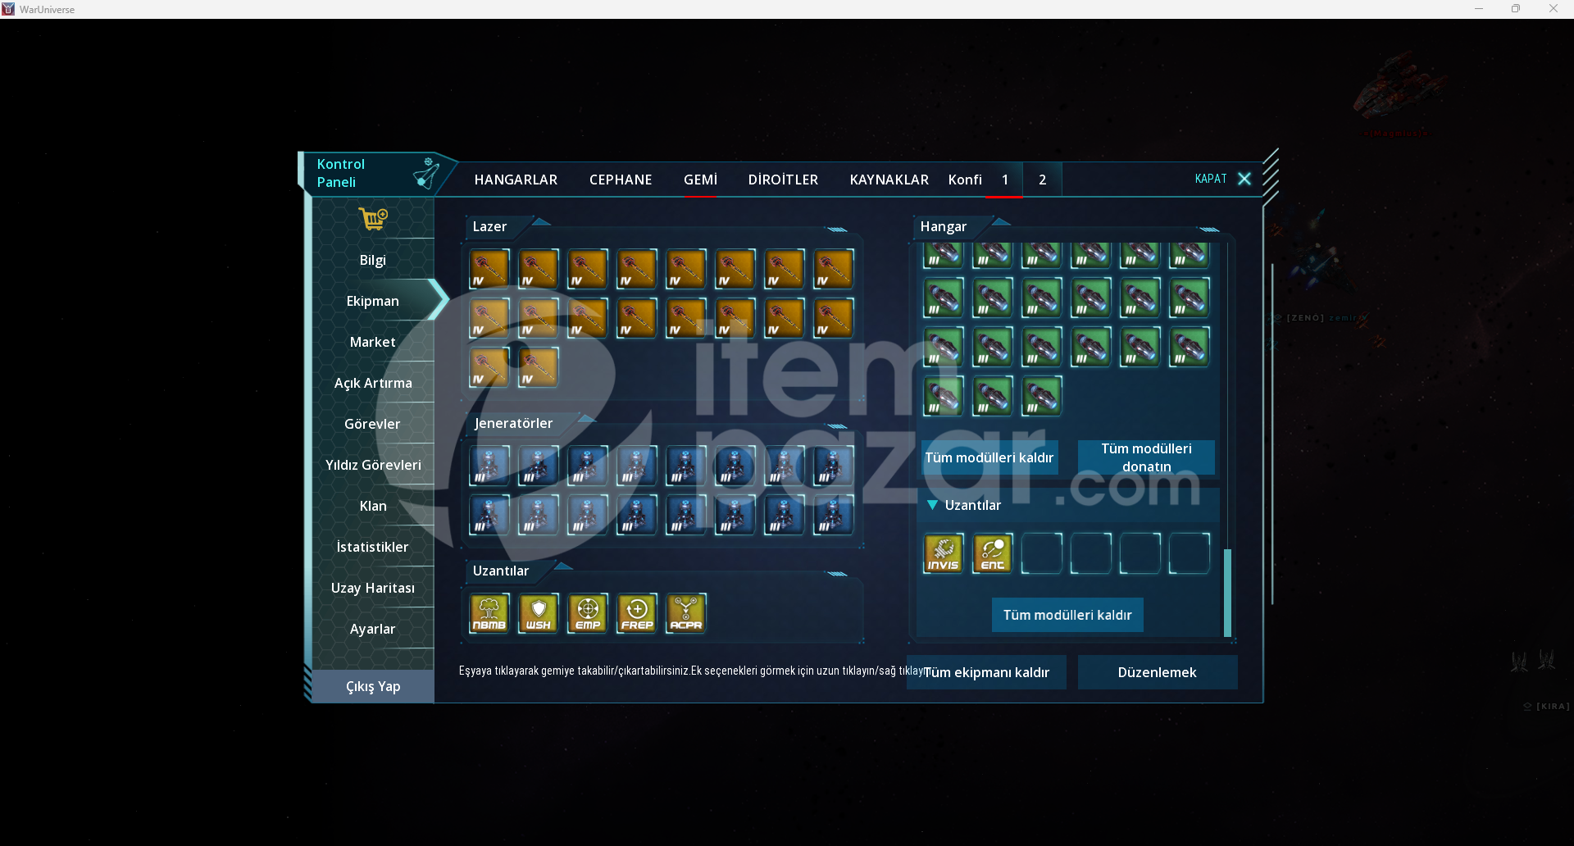The height and width of the screenshot is (846, 1574).
Task: Open the shop cart icon in sidebar
Action: [x=373, y=219]
